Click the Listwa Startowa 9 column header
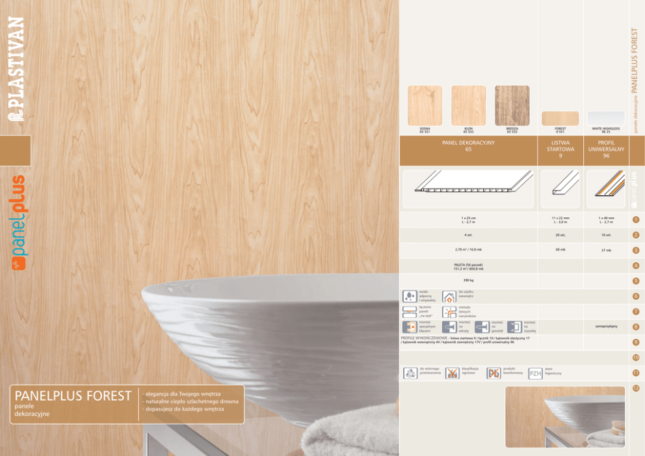 [560, 150]
